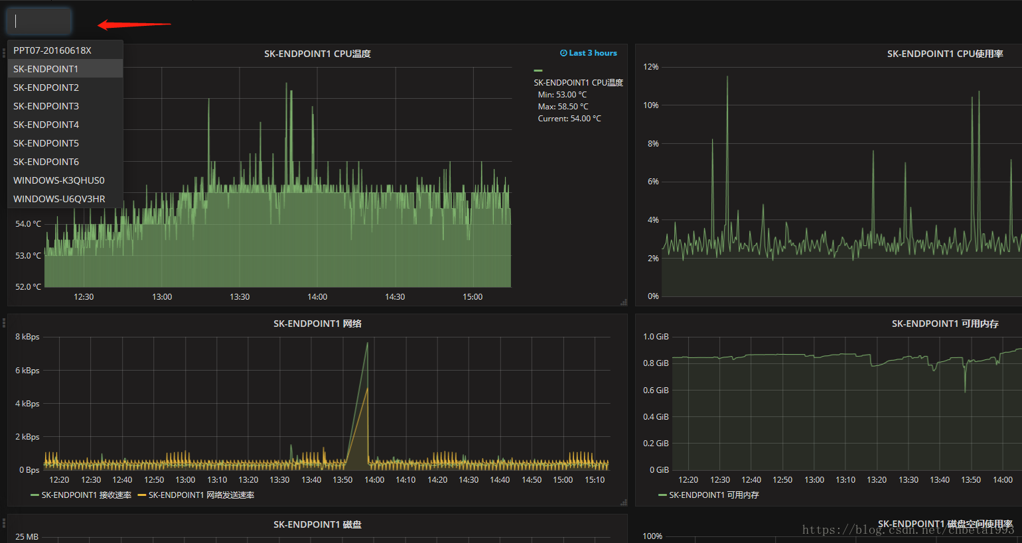Open the SK-ENDPOINT1 CPU使用率 panel title menu
Image resolution: width=1022 pixels, height=543 pixels.
click(x=945, y=54)
